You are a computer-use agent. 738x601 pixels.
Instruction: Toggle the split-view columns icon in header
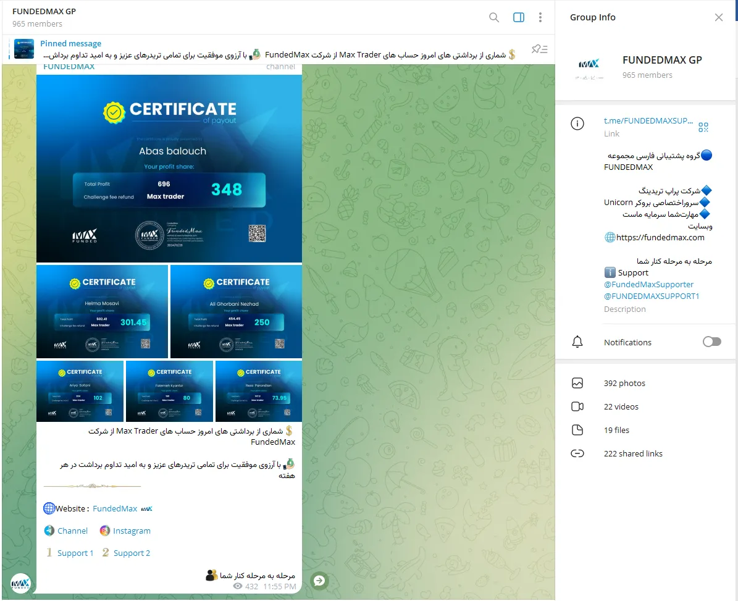518,17
